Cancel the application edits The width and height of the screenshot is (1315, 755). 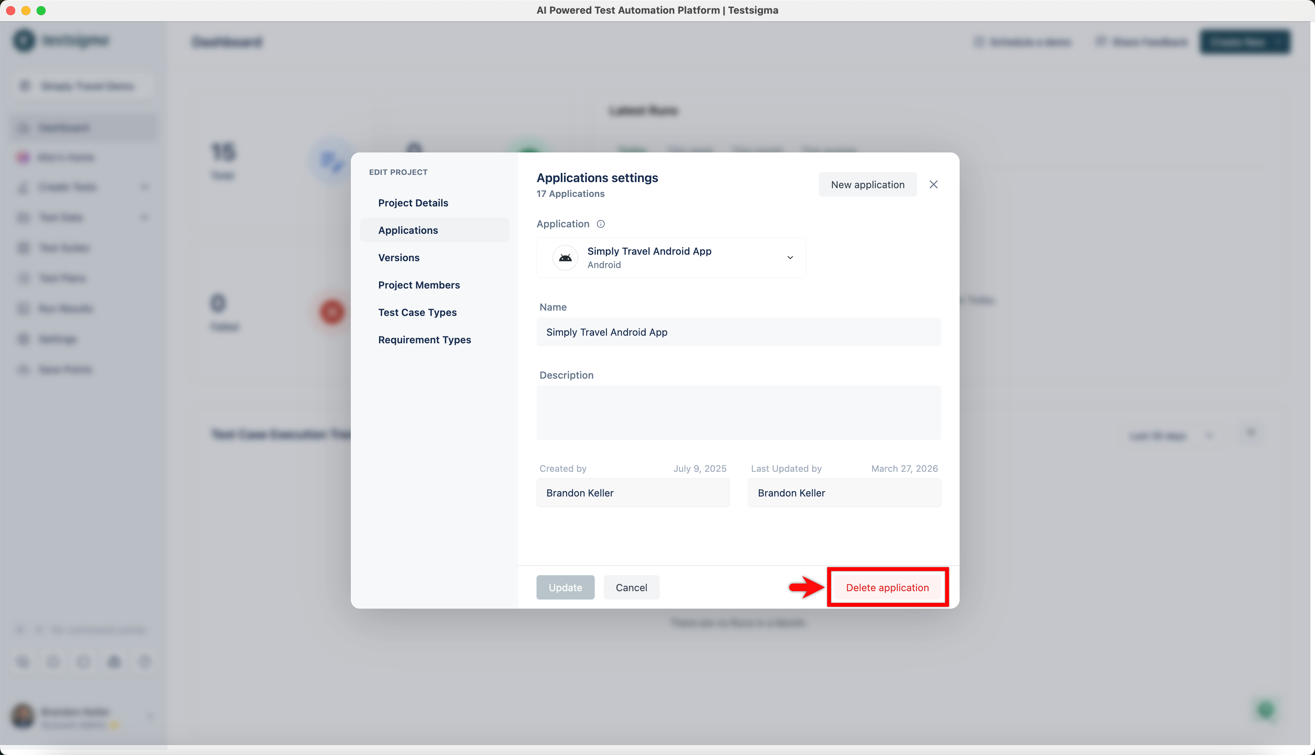631,587
